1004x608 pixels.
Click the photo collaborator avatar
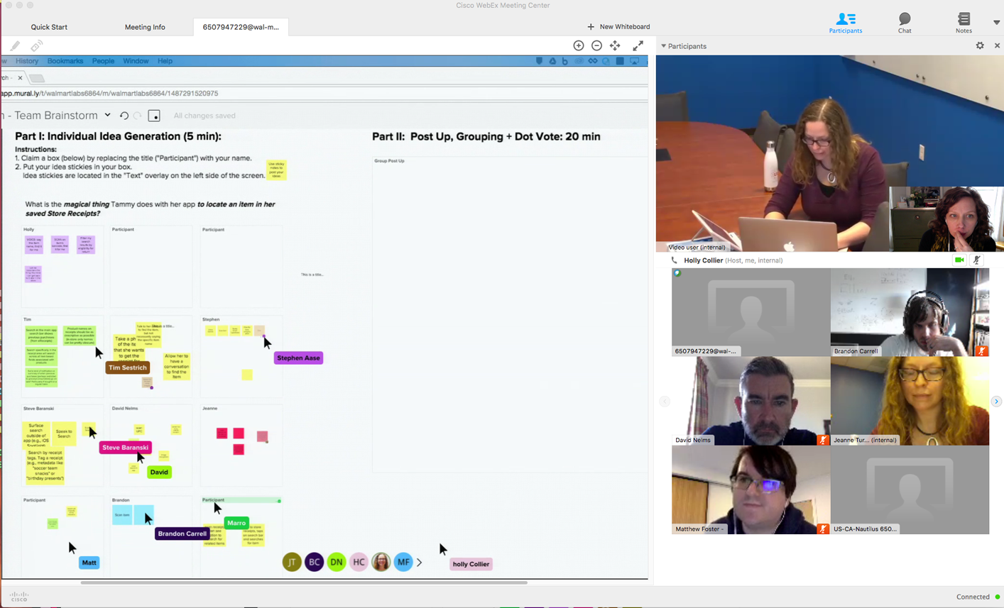point(381,563)
